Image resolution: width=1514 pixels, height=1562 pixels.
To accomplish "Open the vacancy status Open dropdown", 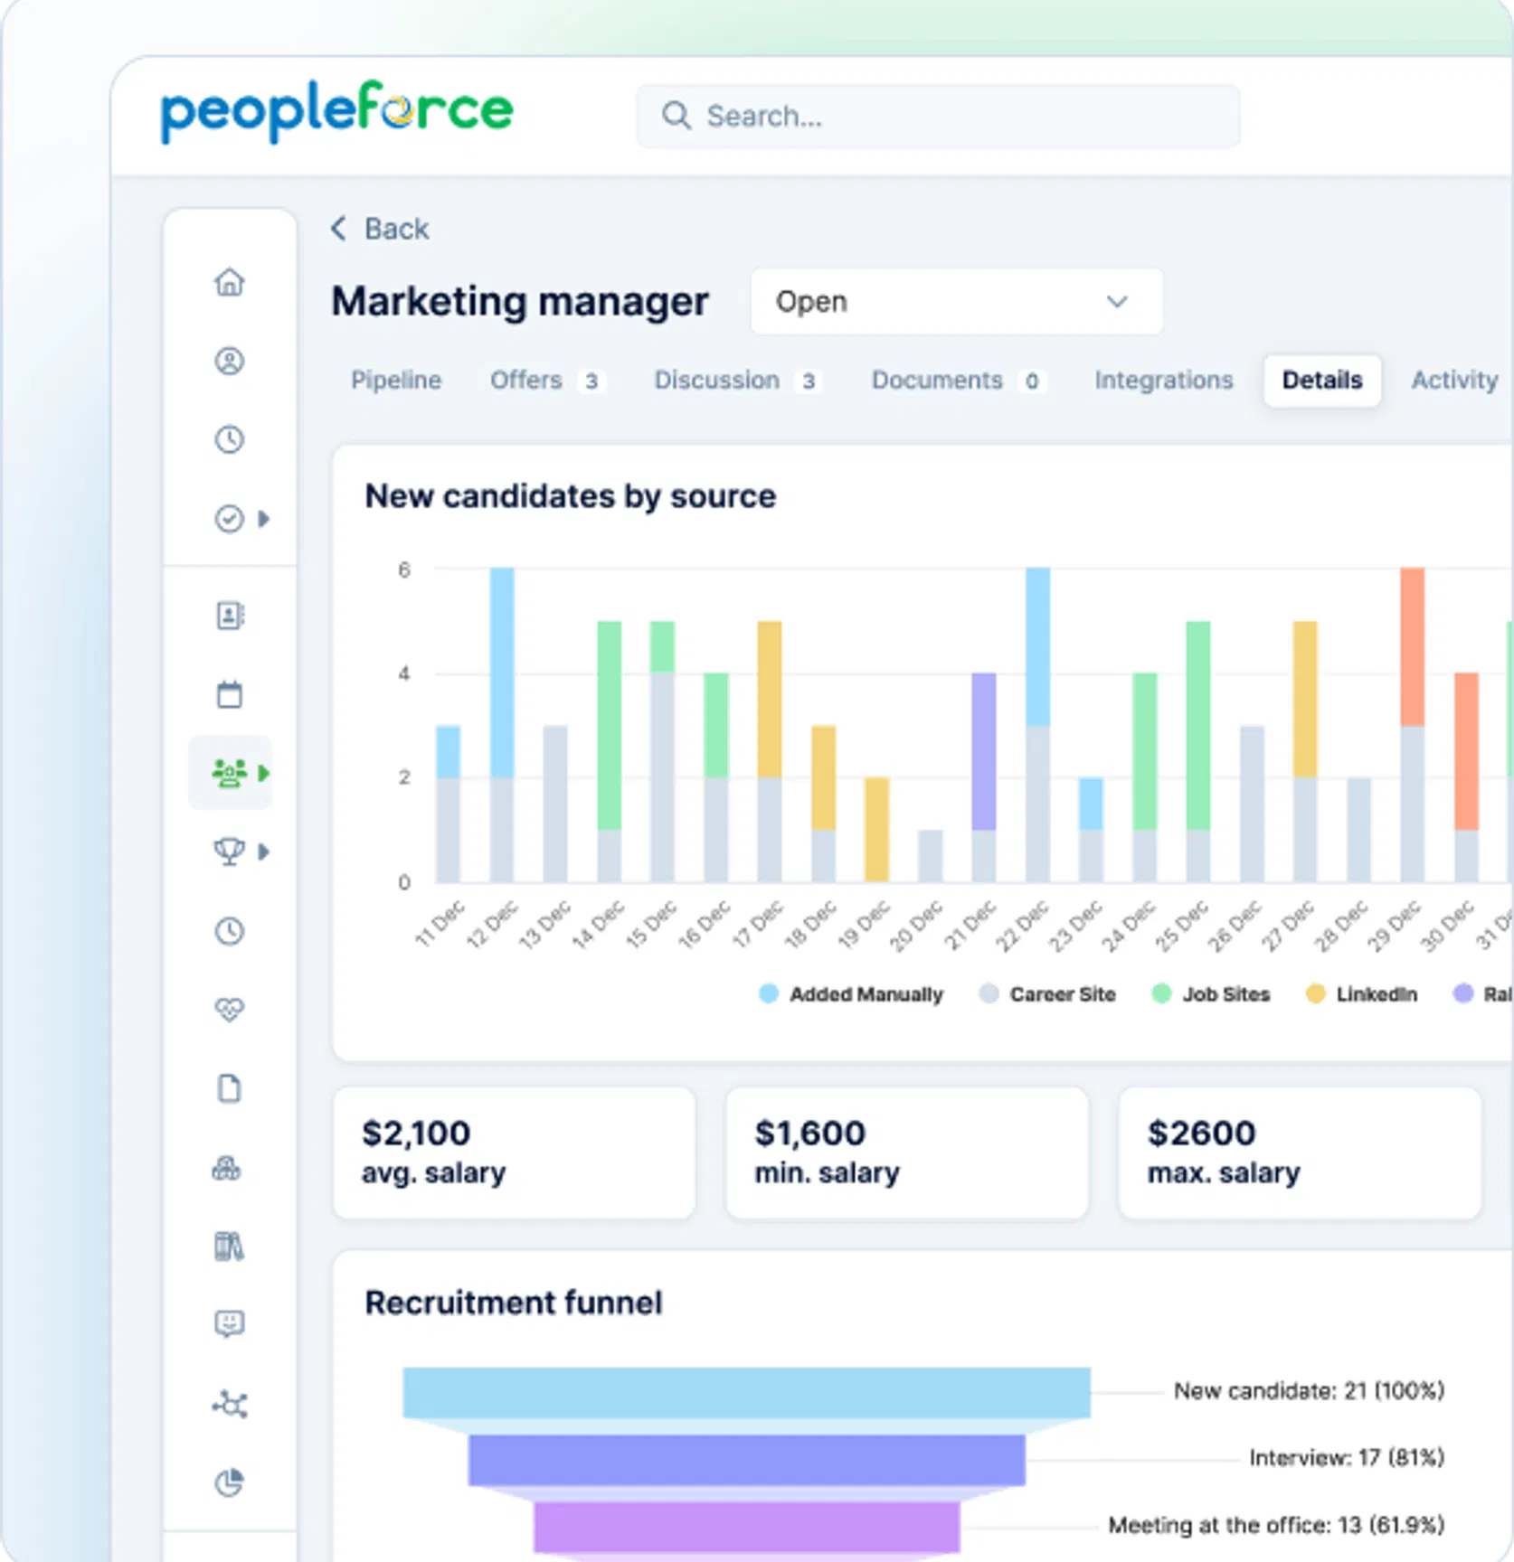I will [x=957, y=301].
